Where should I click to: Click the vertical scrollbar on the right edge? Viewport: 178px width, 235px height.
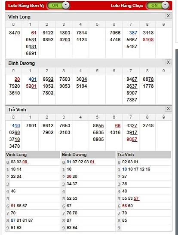177,141
